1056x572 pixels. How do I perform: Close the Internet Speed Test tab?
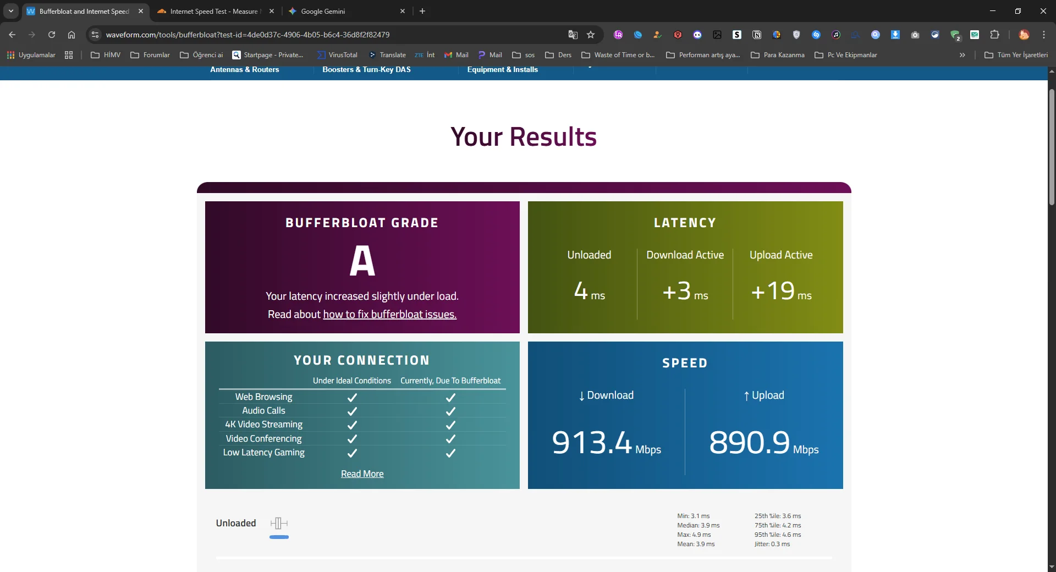click(x=272, y=11)
